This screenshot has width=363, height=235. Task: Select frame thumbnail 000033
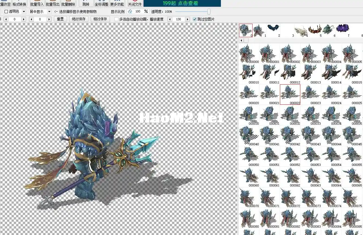click(311, 115)
